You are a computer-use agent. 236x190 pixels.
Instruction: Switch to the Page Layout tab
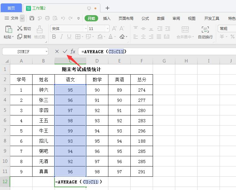coord(126,18)
